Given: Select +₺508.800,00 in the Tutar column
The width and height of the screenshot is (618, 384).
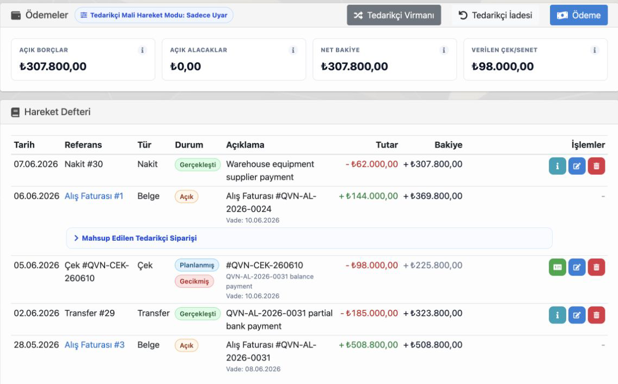Looking at the screenshot, I should coord(369,345).
